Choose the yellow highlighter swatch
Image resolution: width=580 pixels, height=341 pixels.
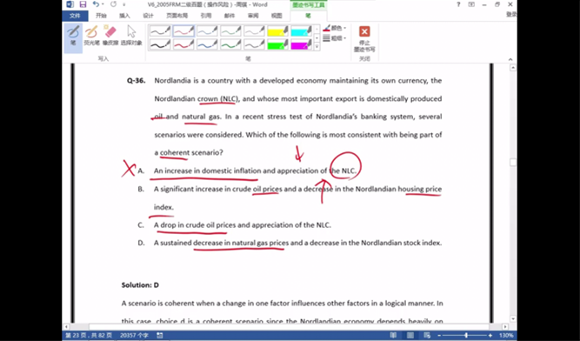(277, 30)
